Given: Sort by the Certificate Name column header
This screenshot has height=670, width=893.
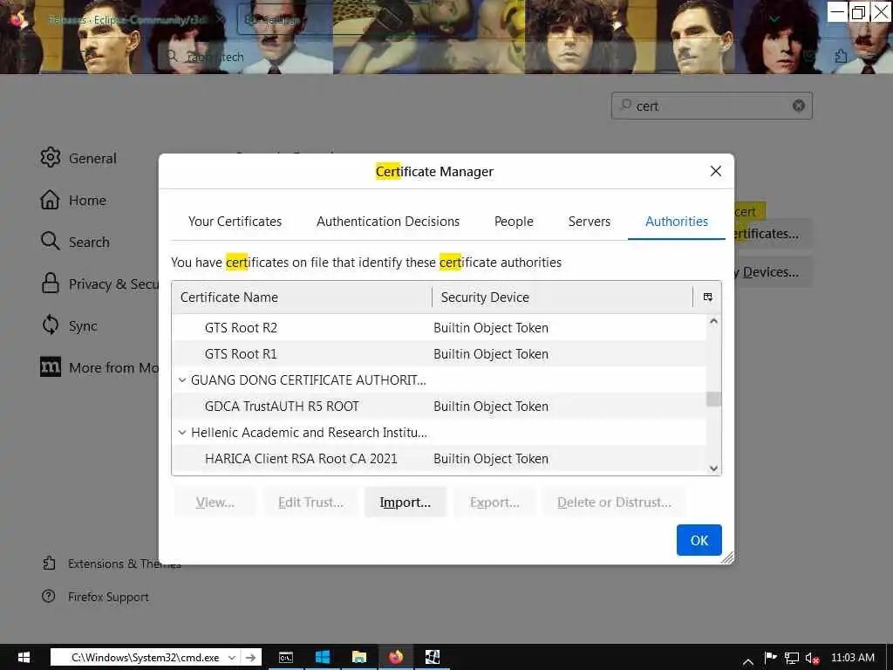Looking at the screenshot, I should 302,297.
